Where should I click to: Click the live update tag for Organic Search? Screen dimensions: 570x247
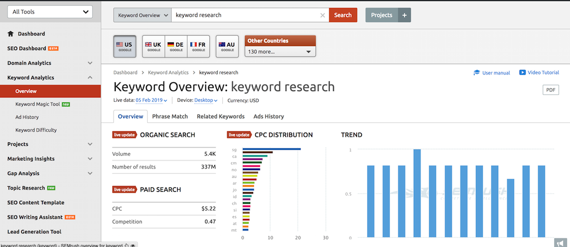coord(125,135)
